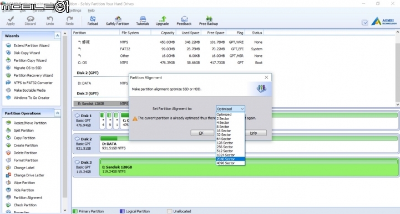Screen dimensions: 400x214
Task: Select Resize/Move Partition operation
Action: (x=30, y=123)
